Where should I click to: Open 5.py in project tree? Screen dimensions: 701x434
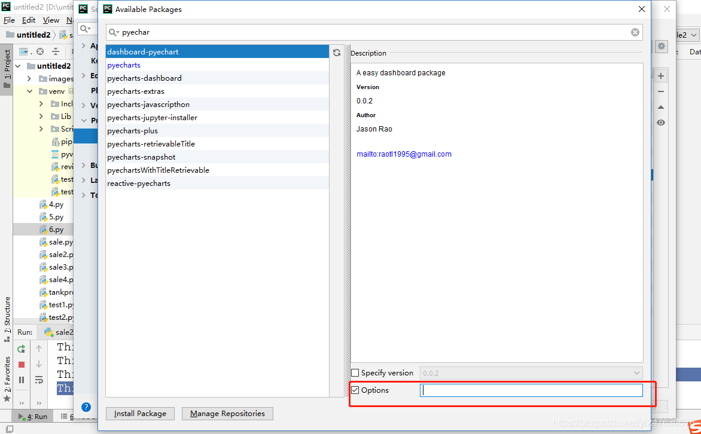click(51, 217)
